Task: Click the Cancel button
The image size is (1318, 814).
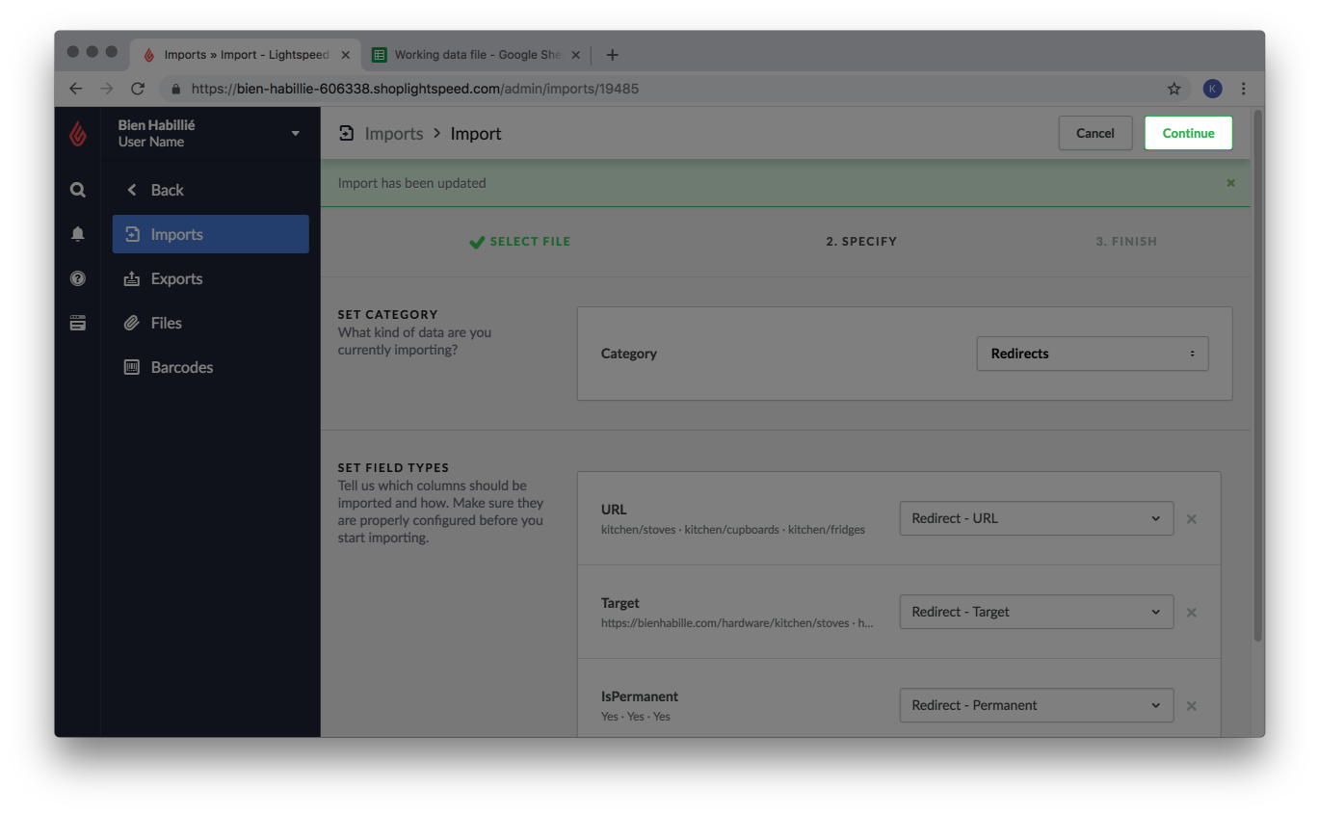Action: pos(1095,133)
